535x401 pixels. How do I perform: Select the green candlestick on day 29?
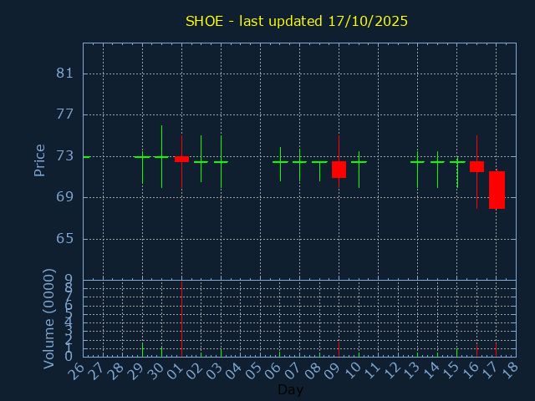click(142, 157)
